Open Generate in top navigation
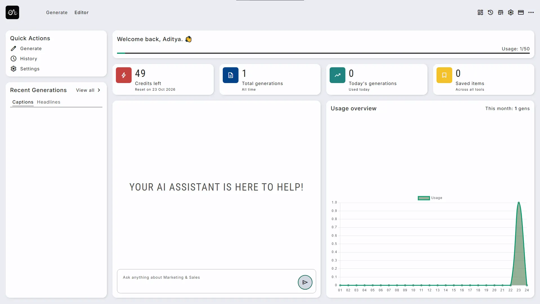 [x=57, y=12]
